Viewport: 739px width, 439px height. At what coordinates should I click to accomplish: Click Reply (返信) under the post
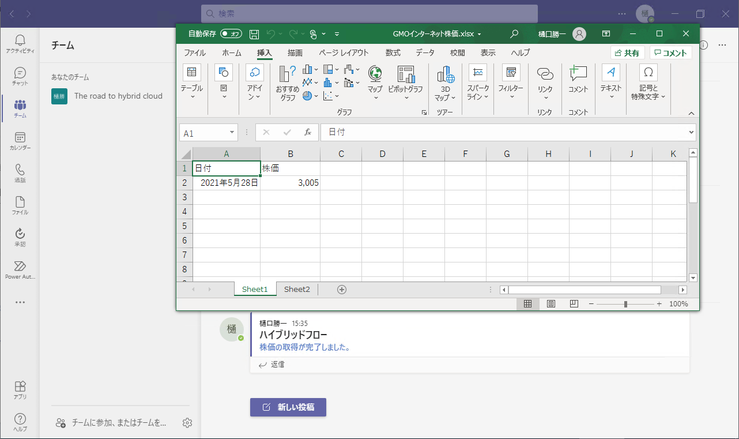coord(272,365)
